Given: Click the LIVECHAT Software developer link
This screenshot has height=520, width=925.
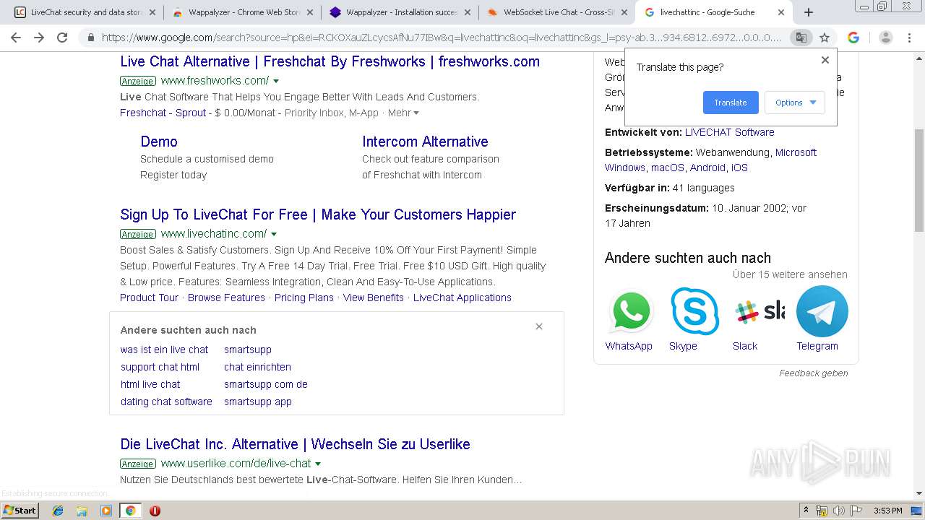Looking at the screenshot, I should coord(730,132).
